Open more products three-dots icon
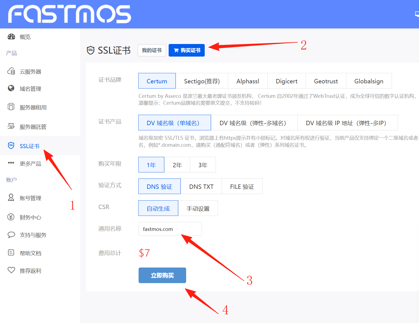 coord(11,163)
